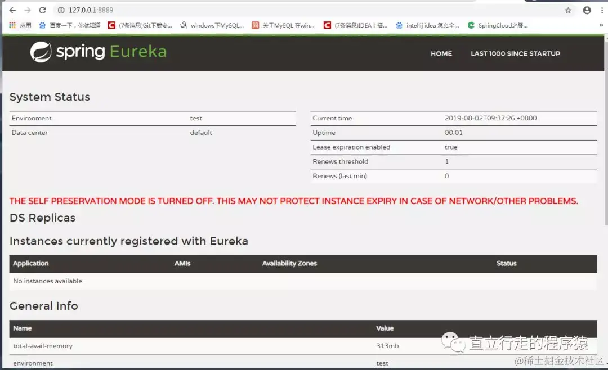Select the Uptime value 00:01
608x370 pixels.
453,133
